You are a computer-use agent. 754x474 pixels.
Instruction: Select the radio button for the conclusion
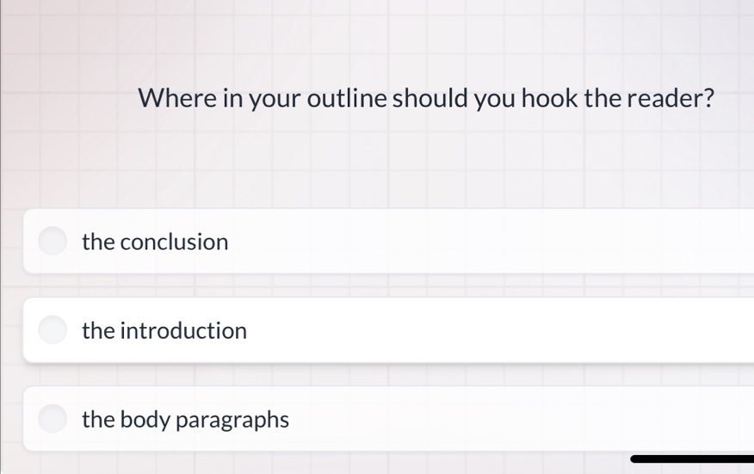pyautogui.click(x=53, y=242)
